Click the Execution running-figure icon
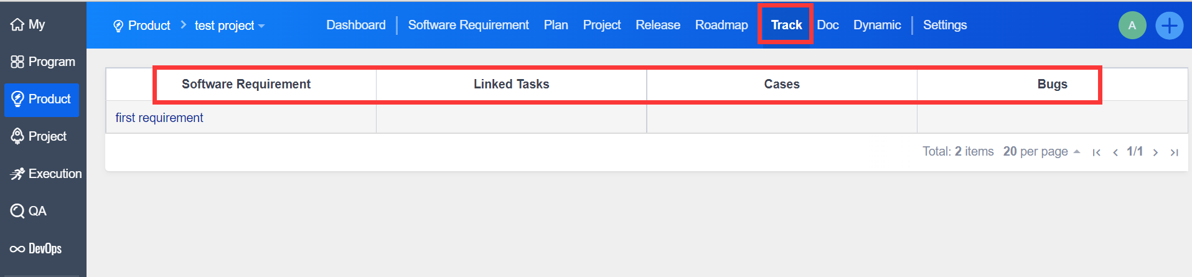Viewport: 1192px width, 277px height. coord(17,174)
